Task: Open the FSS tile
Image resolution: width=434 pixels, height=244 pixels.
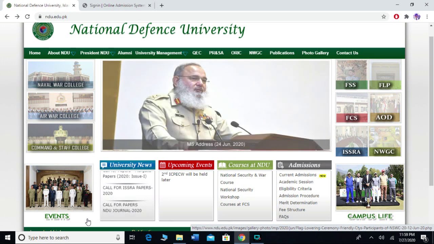Action: (x=352, y=75)
